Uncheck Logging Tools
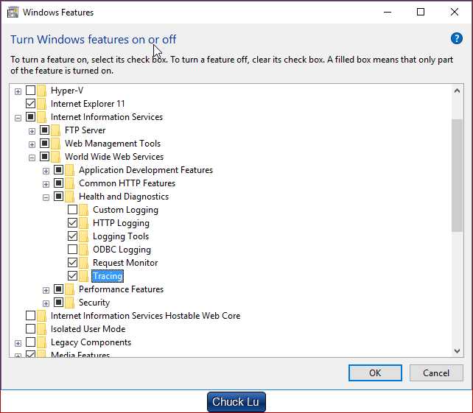This screenshot has width=473, height=413. point(72,236)
